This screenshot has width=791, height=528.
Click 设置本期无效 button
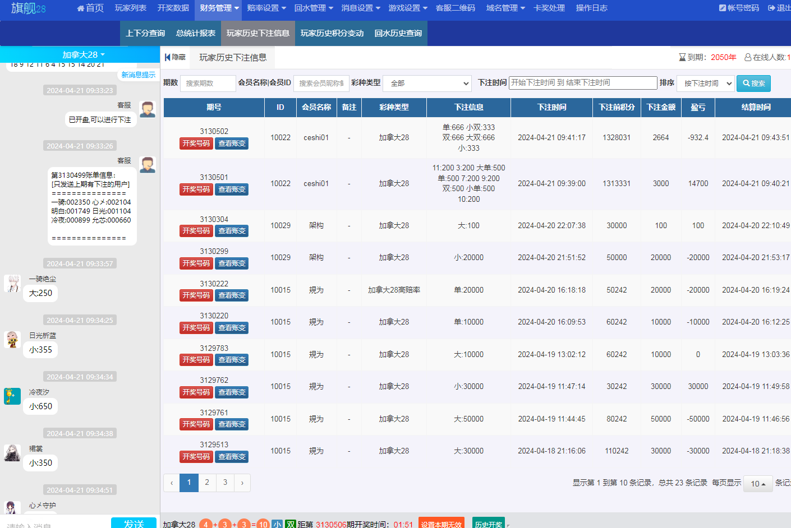[441, 524]
